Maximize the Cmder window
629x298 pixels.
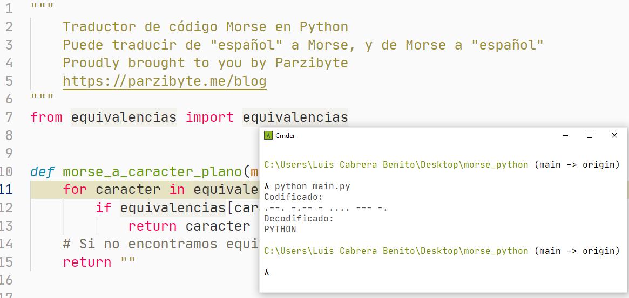pyautogui.click(x=589, y=135)
